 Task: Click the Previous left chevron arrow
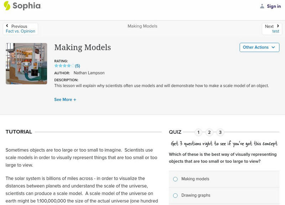tap(7, 26)
